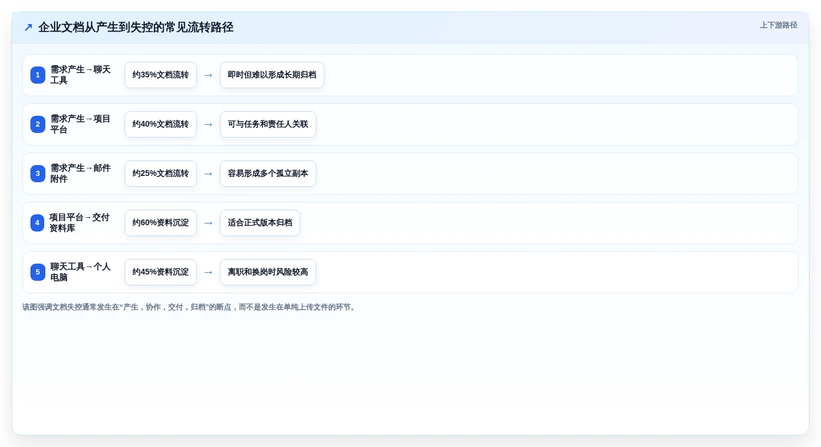
Task: Click the 约25%文档流转 chip
Action: point(161,174)
